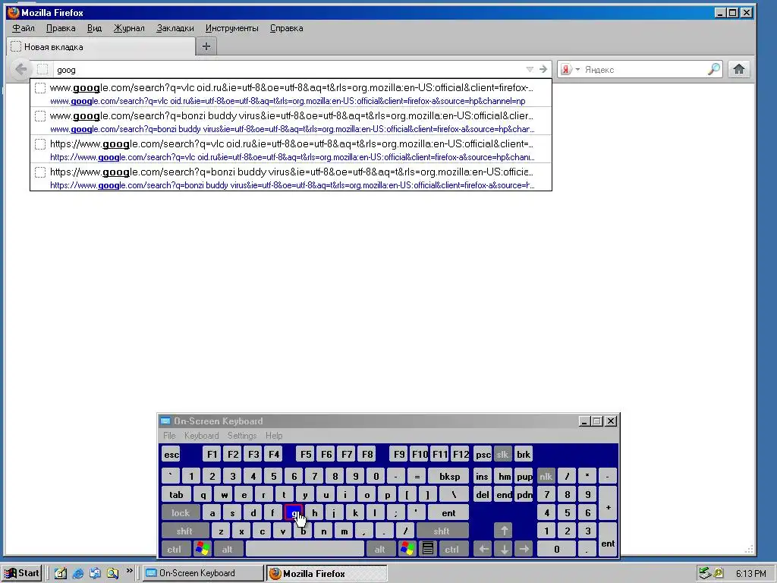The width and height of the screenshot is (777, 583).
Task: Click the Go arrow in the address bar
Action: coord(543,69)
